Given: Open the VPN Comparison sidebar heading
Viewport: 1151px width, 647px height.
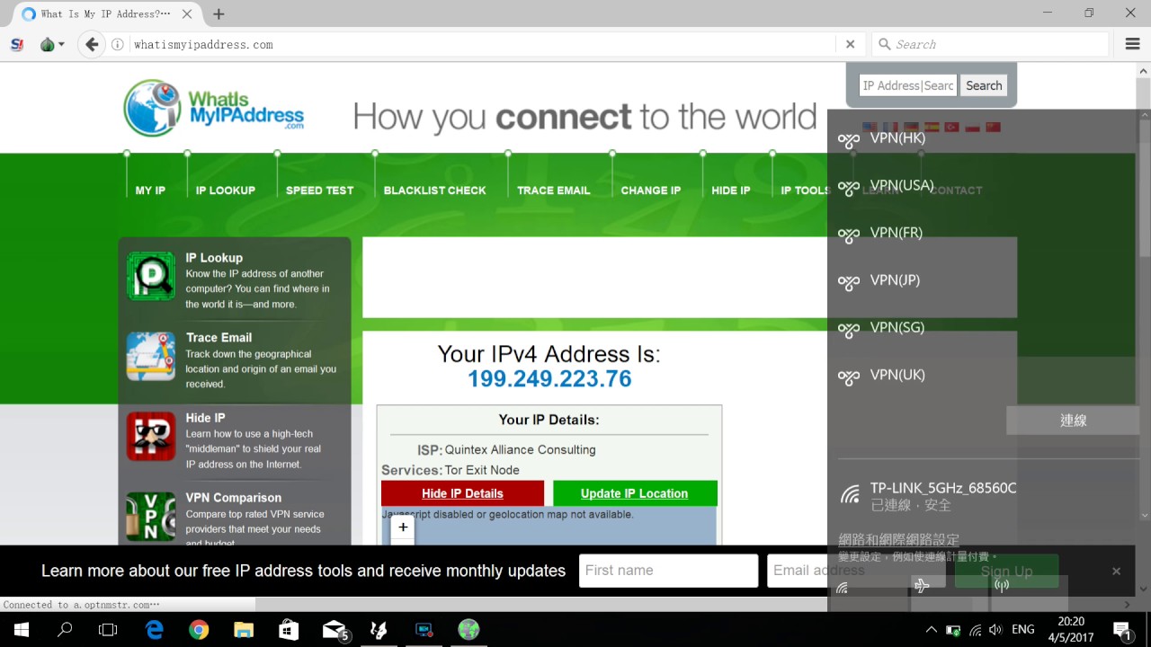Looking at the screenshot, I should pos(233,498).
